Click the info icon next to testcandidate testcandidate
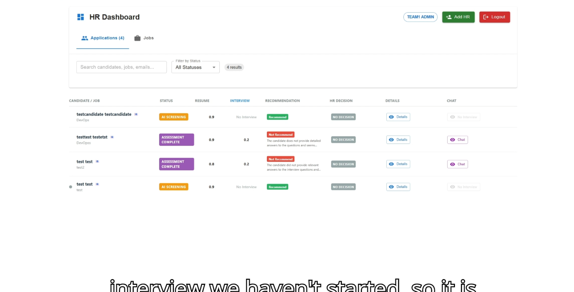This screenshot has height=292, width=574. (x=136, y=114)
